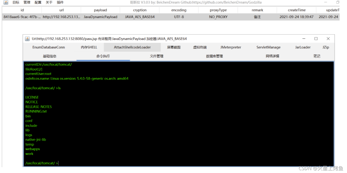Click RUNNING.txt in the ls output
This screenshot has height=173, width=347.
point(36,111)
